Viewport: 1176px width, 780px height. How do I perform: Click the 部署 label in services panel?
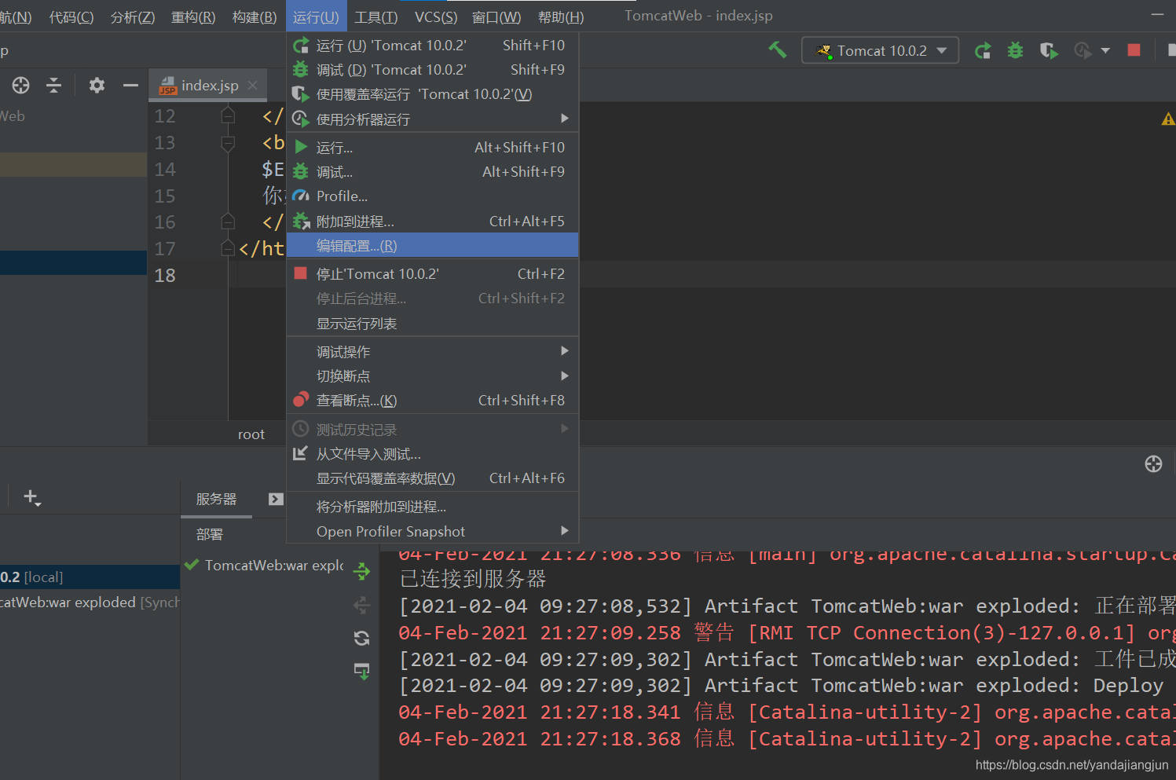210,535
